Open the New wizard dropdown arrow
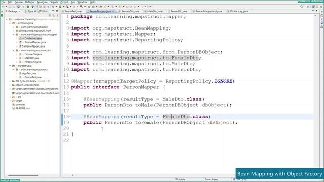Viewport: 324px width, 182px height. coord(6,7)
